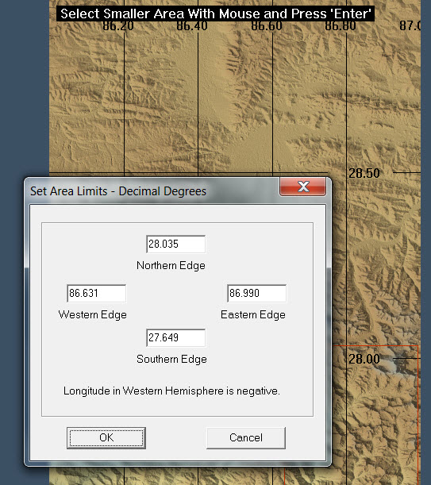Click the OK button
Screen dimensions: 431x485
(106, 437)
